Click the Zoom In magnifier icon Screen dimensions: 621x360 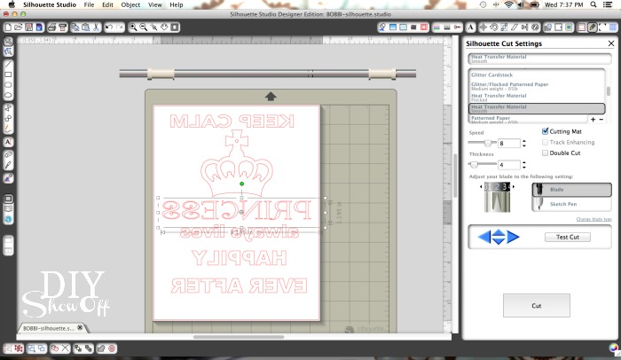[134, 28]
